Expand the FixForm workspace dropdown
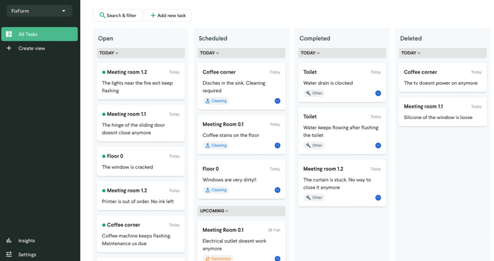Viewport: 494px width, 261px height. pos(64,11)
